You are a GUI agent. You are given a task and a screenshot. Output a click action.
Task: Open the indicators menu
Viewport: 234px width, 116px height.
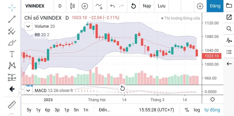tap(99, 6)
